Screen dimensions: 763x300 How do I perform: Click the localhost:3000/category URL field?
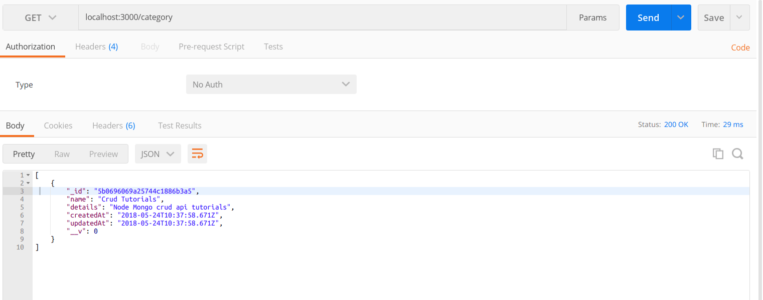[321, 17]
